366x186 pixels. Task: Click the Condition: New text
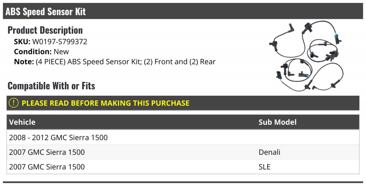coord(41,52)
